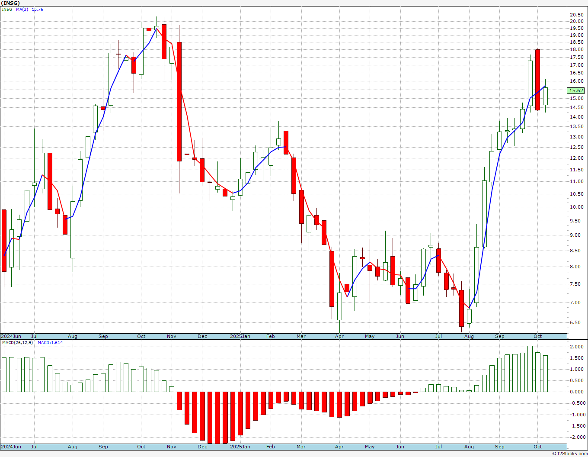Screen dimensions: 588x457
Task: Select the 1.500 MACD axis label
Action: (x=577, y=358)
